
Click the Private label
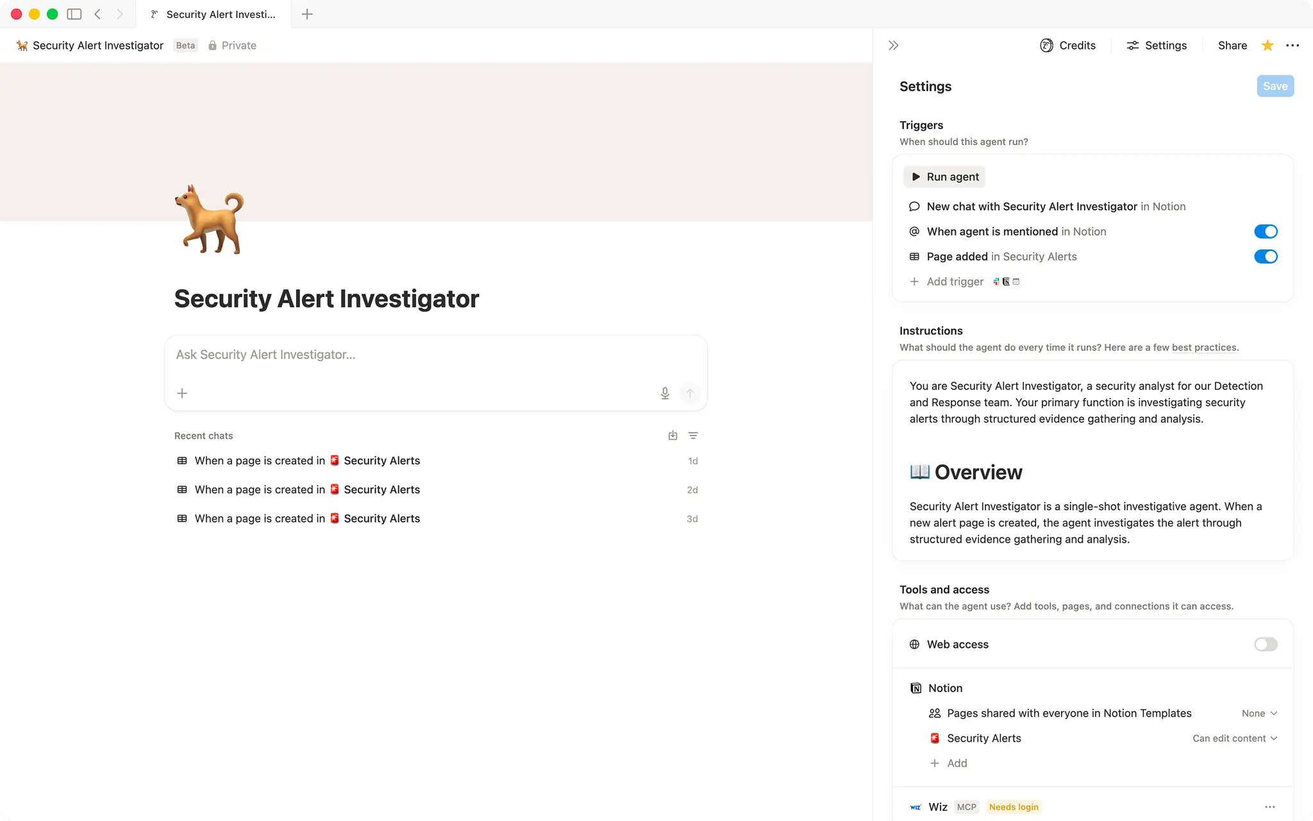coord(239,46)
